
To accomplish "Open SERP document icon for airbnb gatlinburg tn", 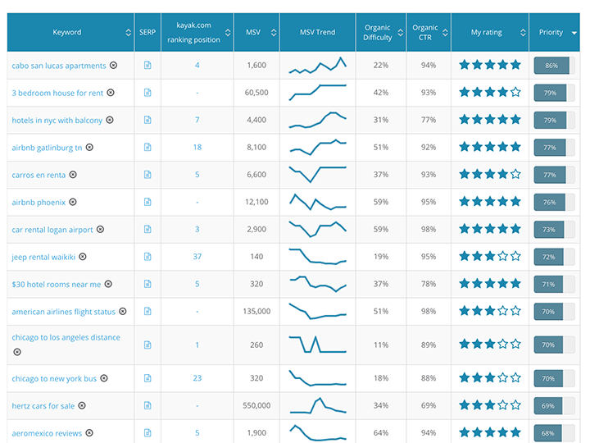I will pos(147,148).
